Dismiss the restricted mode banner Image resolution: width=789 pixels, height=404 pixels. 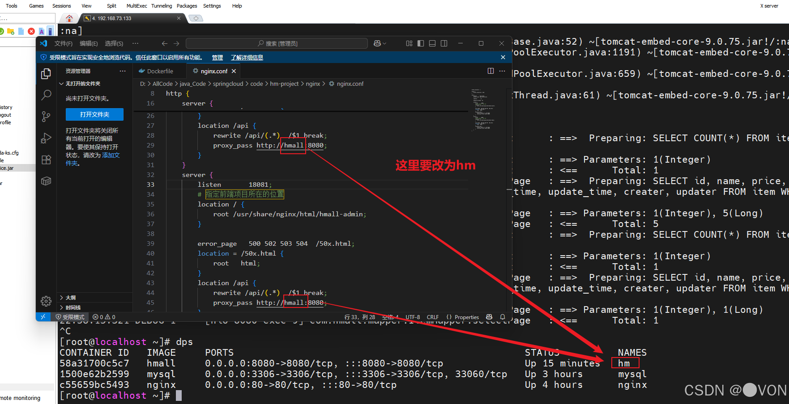[x=503, y=57]
